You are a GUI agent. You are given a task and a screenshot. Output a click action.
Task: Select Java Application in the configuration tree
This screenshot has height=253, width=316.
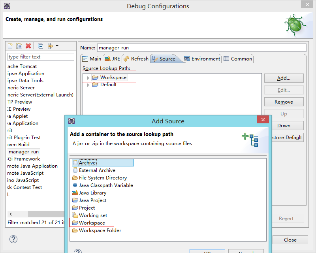[x=23, y=123]
